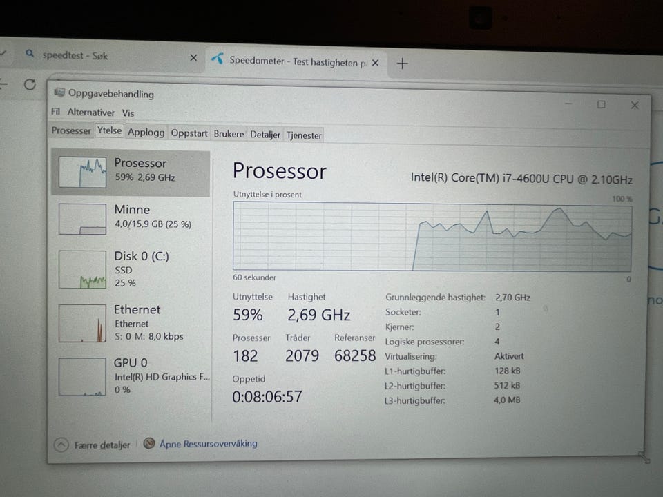
Task: Select Ethernet in the performance sidebar
Action: point(131,322)
